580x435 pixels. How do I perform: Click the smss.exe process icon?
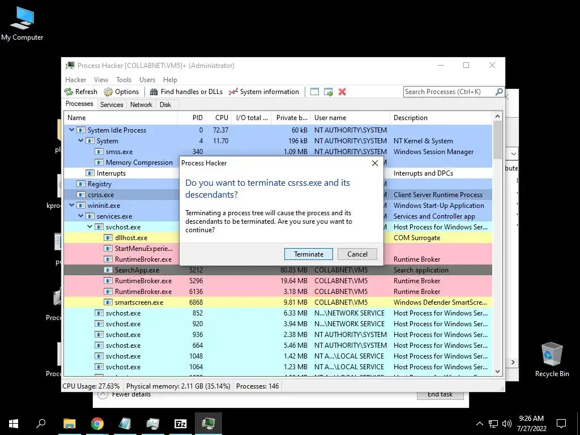coord(99,152)
